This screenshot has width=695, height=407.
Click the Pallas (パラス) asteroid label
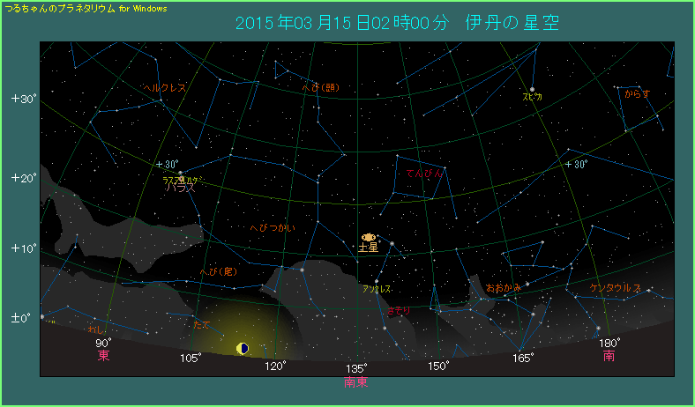pyautogui.click(x=181, y=188)
